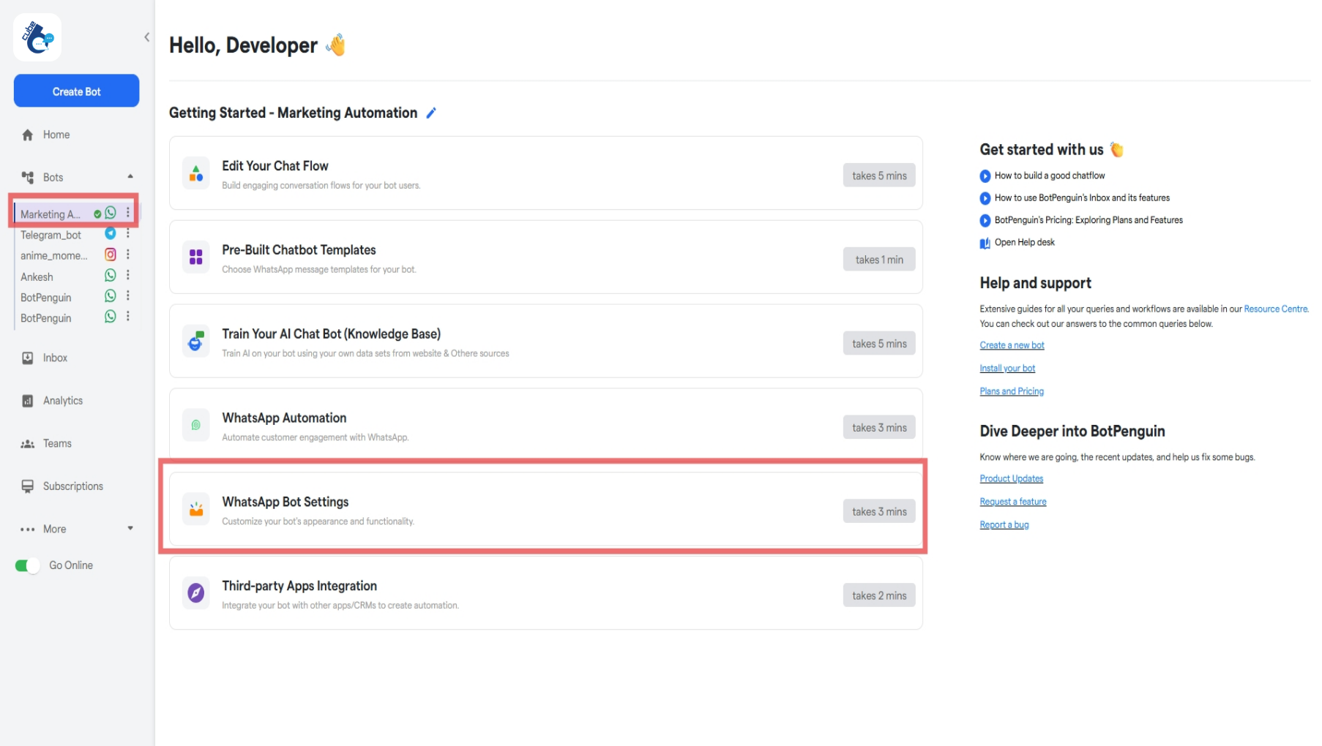Expand the More menu dropdown arrow
The width and height of the screenshot is (1322, 746).
point(130,528)
